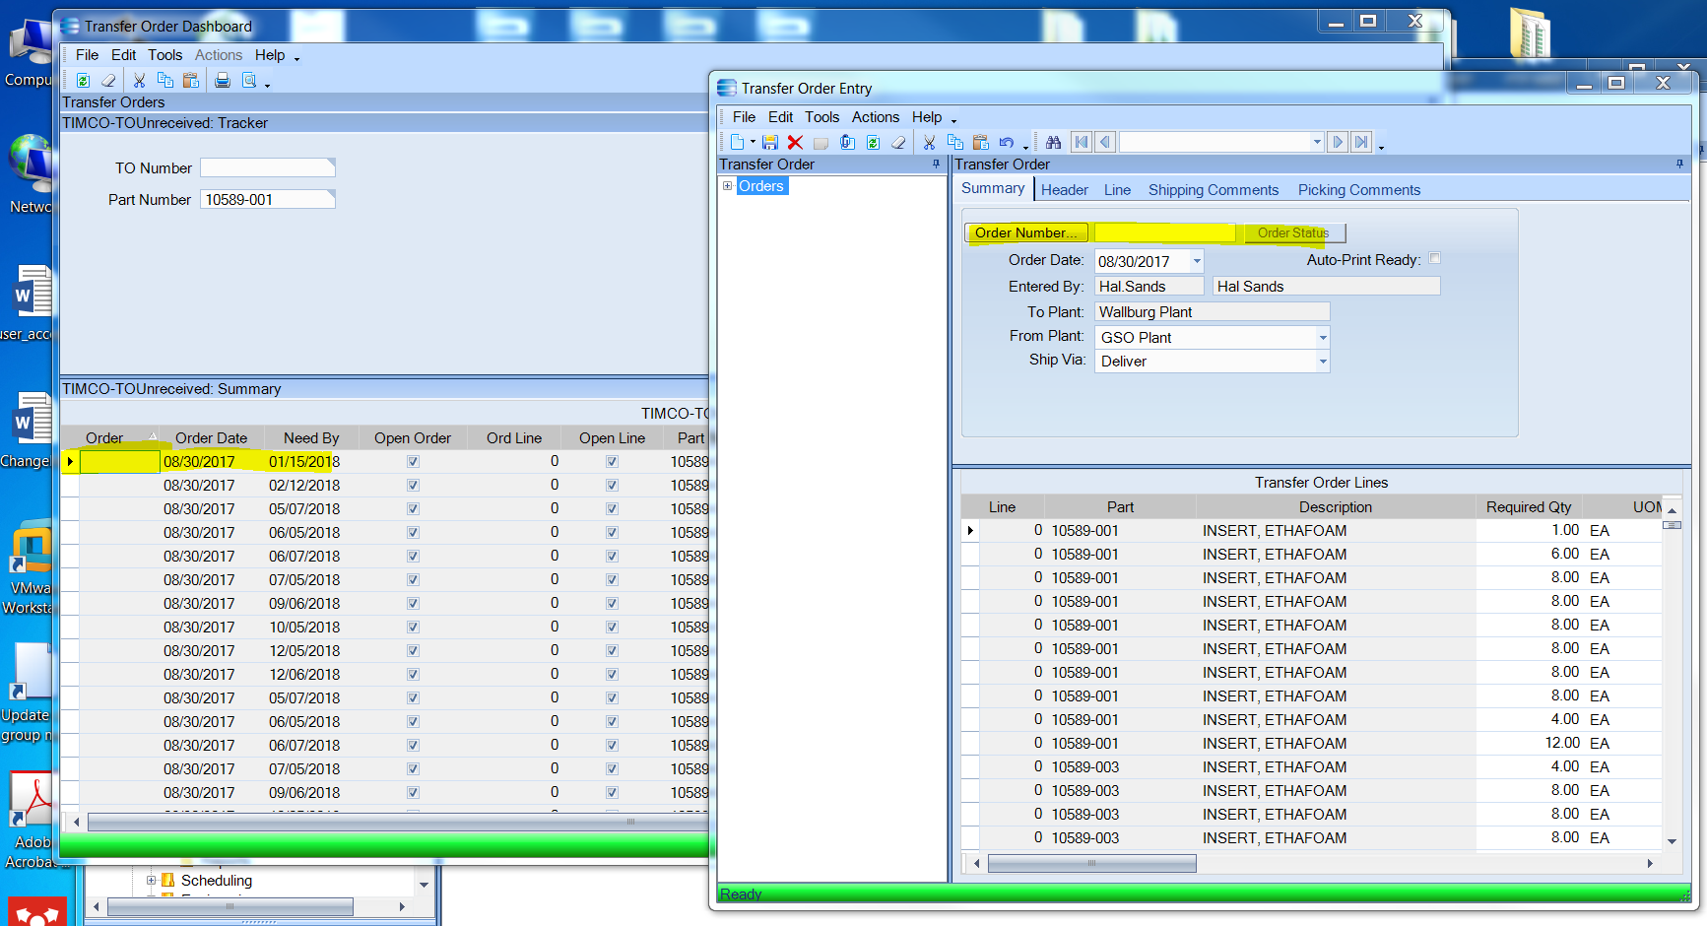
Task: Click the Save icon in Transfer Order Entry
Action: pyautogui.click(x=770, y=143)
